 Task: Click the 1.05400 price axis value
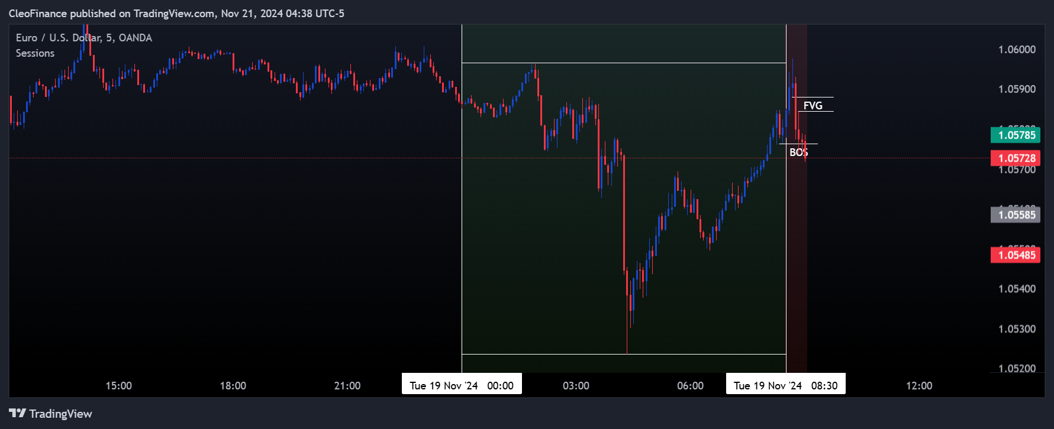coord(1017,289)
